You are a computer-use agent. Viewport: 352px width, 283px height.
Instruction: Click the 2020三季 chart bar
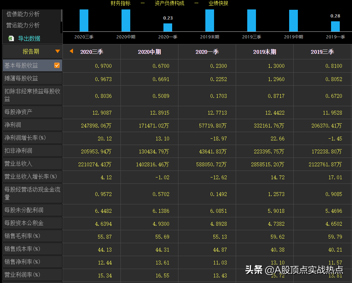(x=84, y=20)
